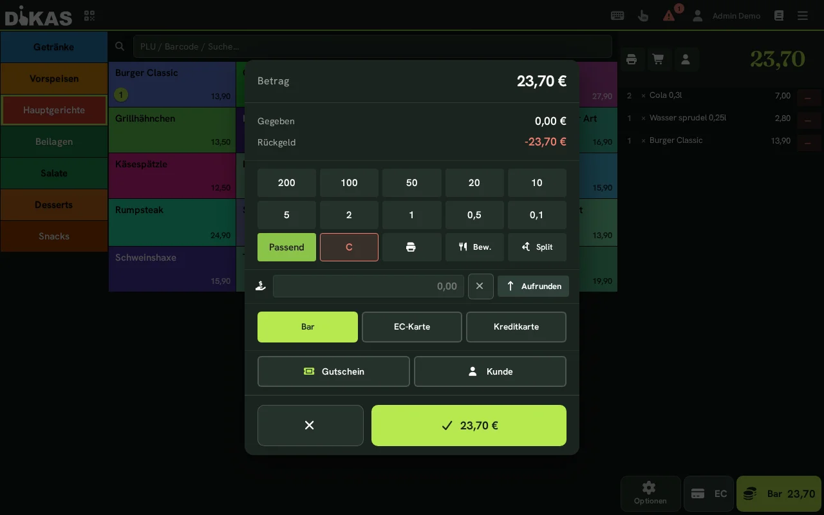Add 0,5 euro denomination

click(x=474, y=215)
